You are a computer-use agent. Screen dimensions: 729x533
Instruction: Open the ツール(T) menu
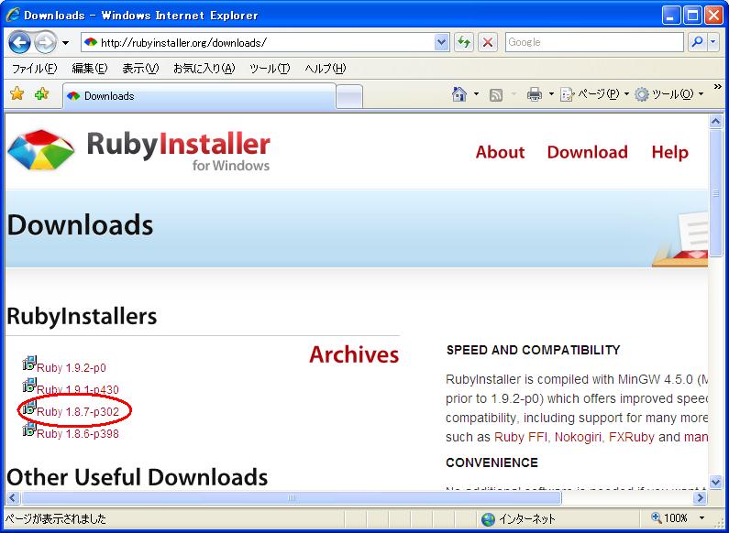click(x=270, y=69)
